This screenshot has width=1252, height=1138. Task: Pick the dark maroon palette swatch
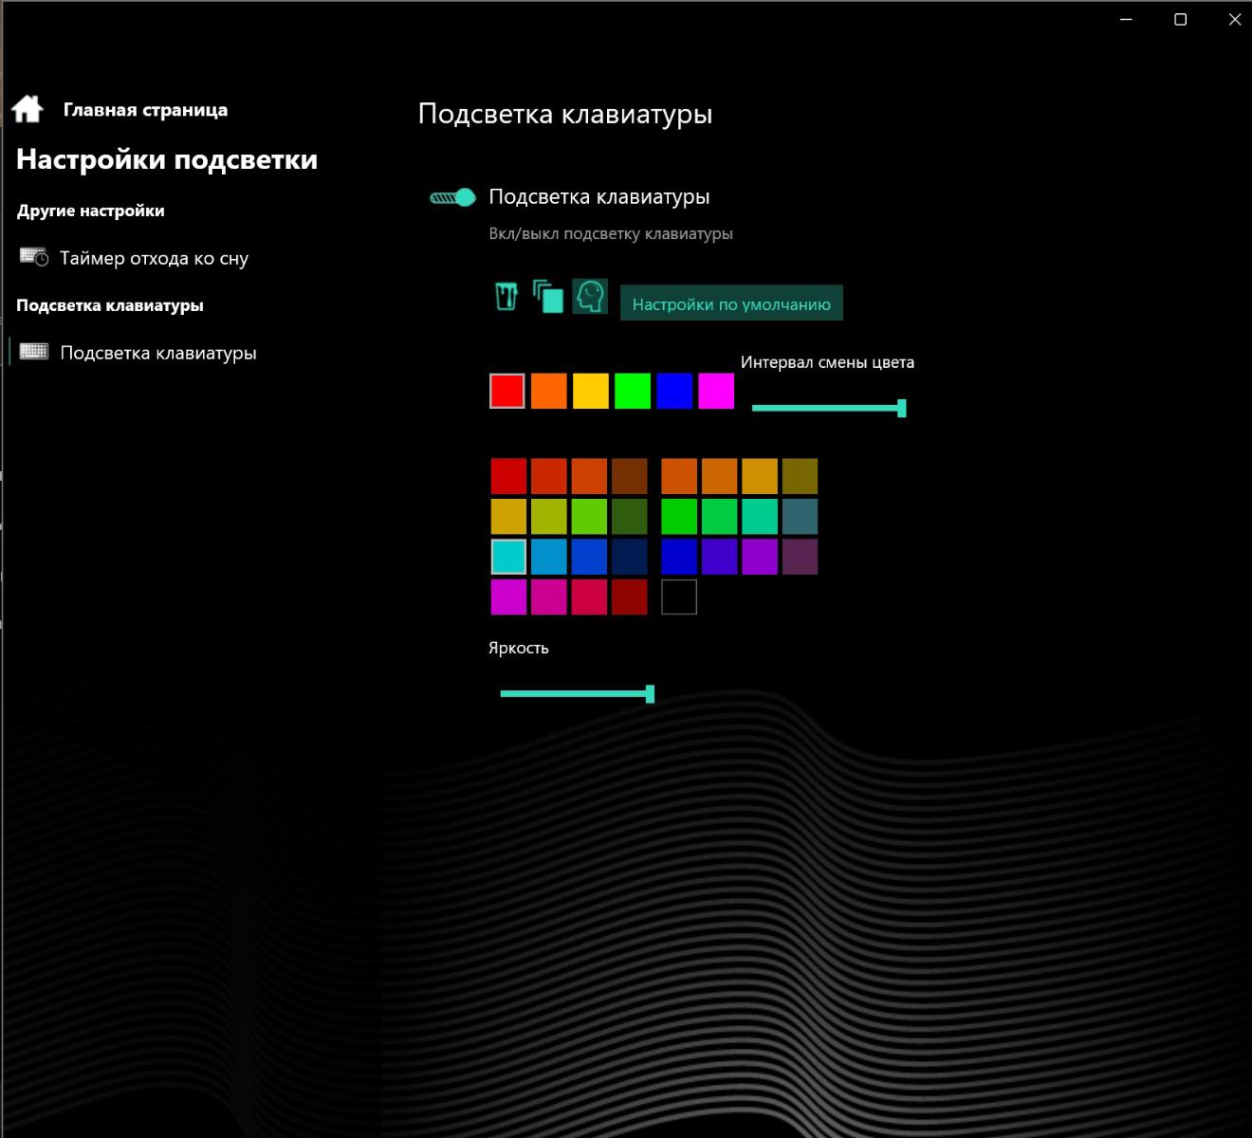point(630,597)
